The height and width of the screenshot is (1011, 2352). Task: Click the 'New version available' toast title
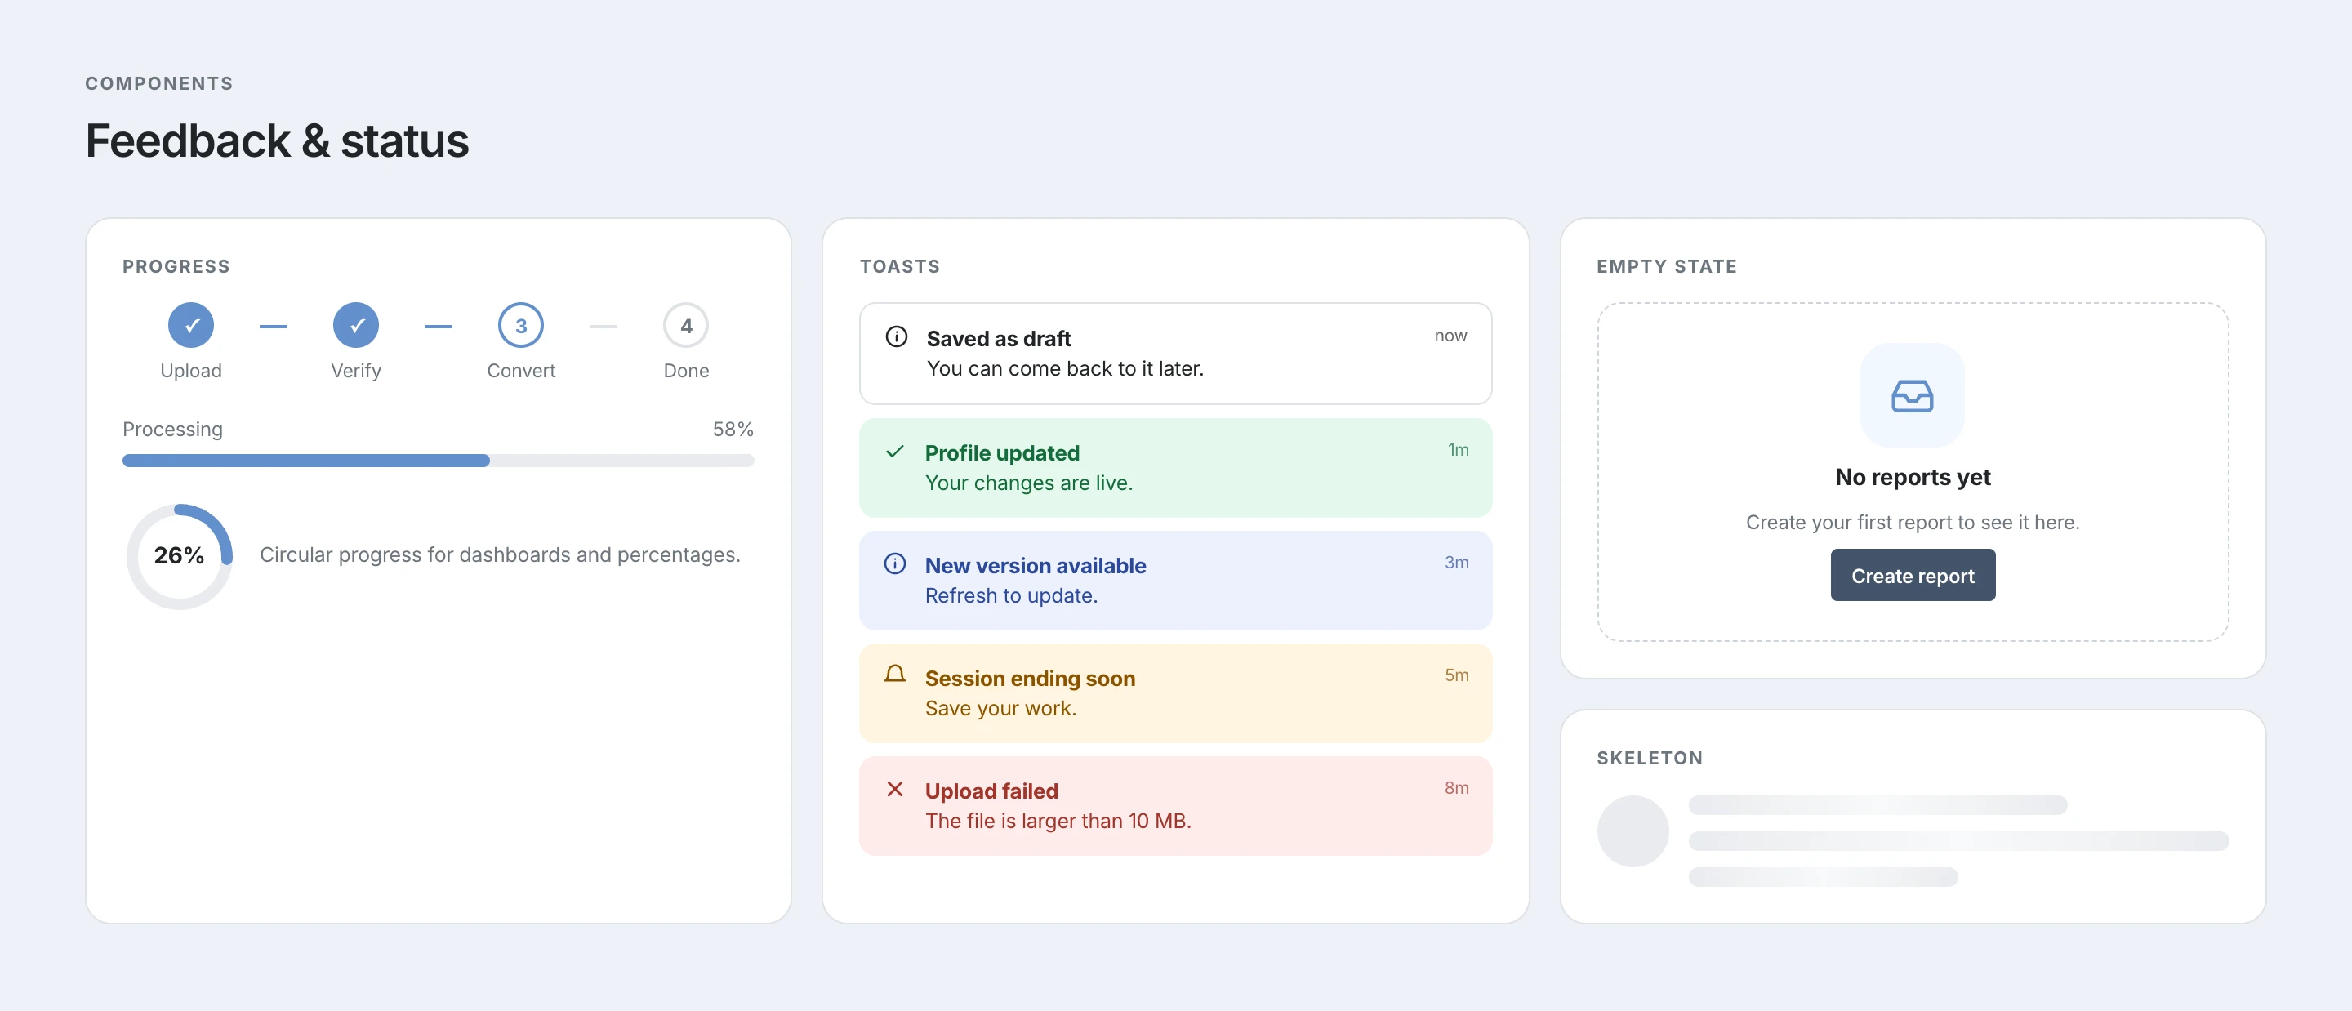click(x=1036, y=565)
